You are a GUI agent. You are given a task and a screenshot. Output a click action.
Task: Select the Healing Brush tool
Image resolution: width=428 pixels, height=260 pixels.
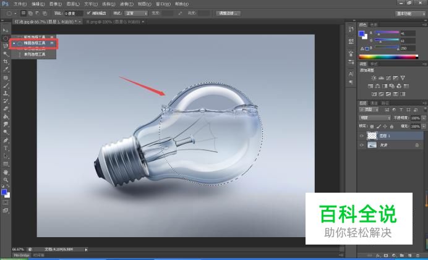(6, 78)
